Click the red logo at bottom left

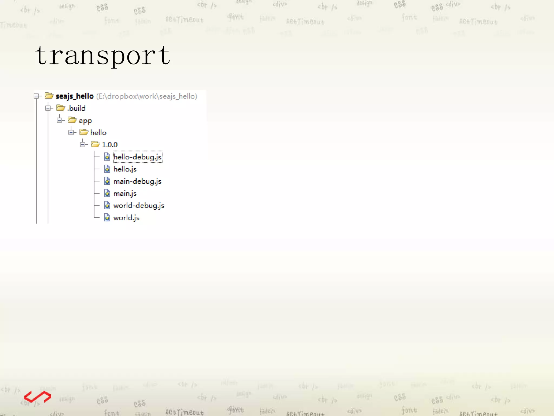tap(37, 397)
